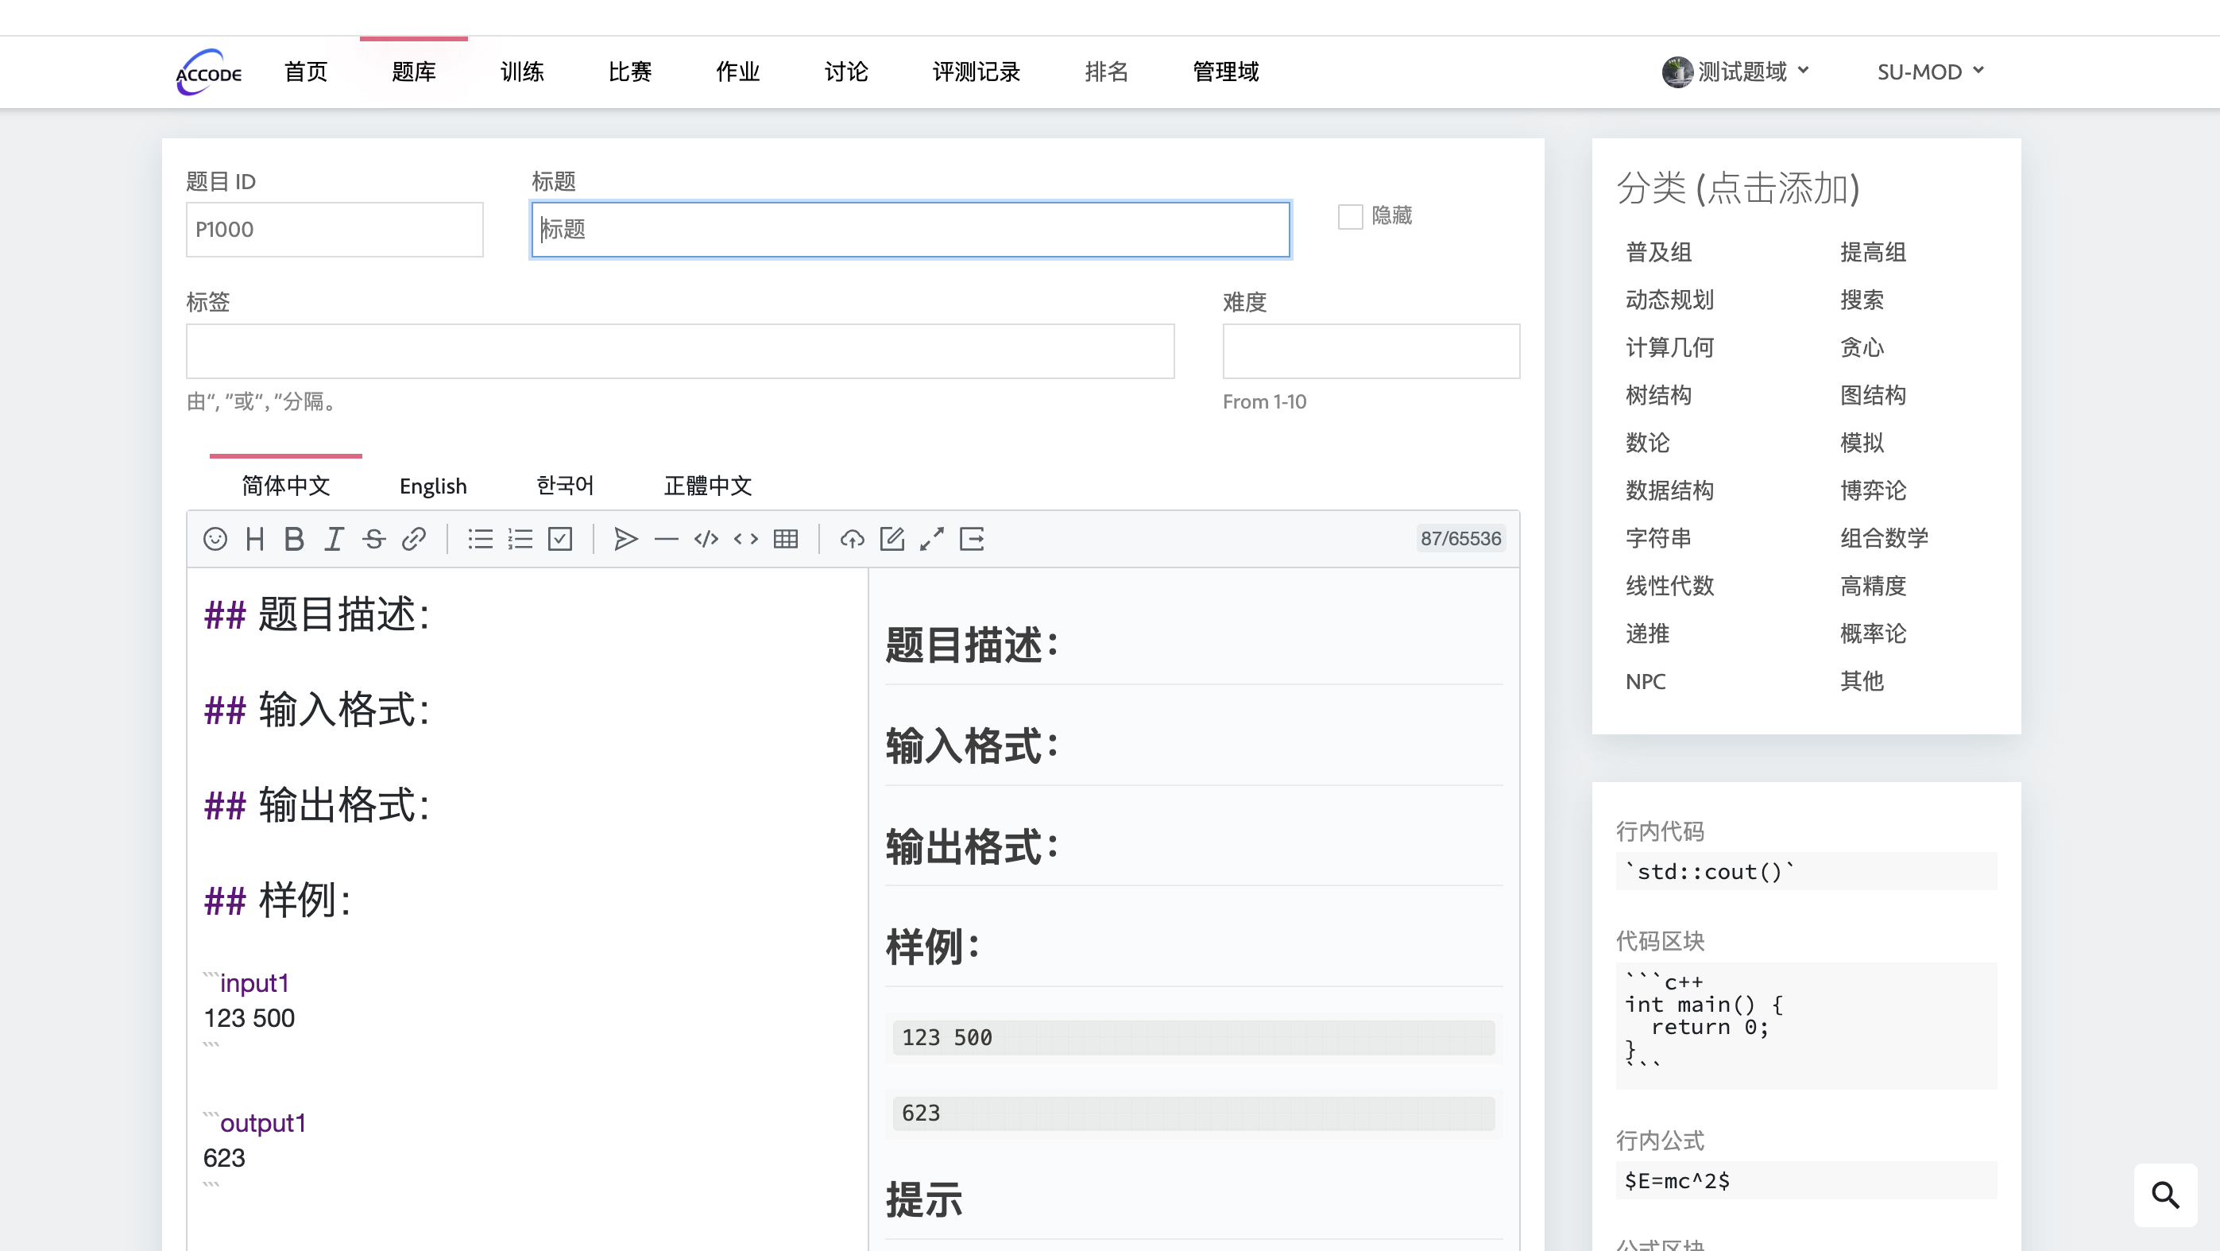The width and height of the screenshot is (2220, 1251).
Task: Add the 数据结构 category
Action: coord(1669,490)
